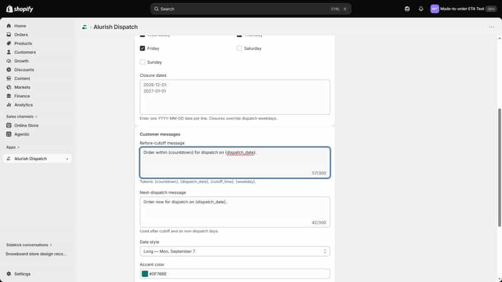Expand Sidekick conversations

[x=29, y=245]
